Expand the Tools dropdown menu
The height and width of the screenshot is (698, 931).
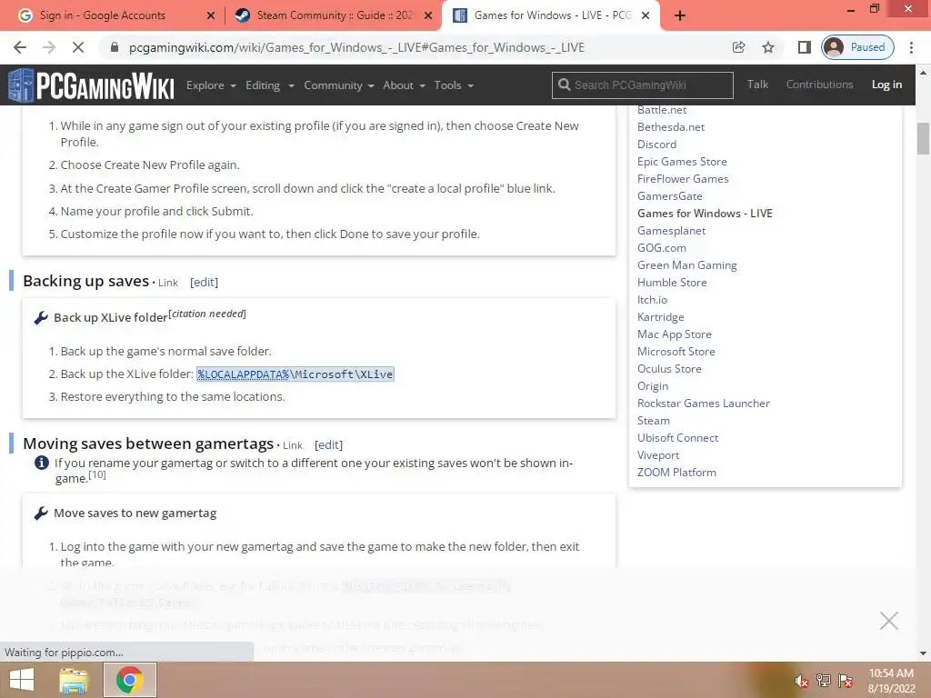(454, 85)
